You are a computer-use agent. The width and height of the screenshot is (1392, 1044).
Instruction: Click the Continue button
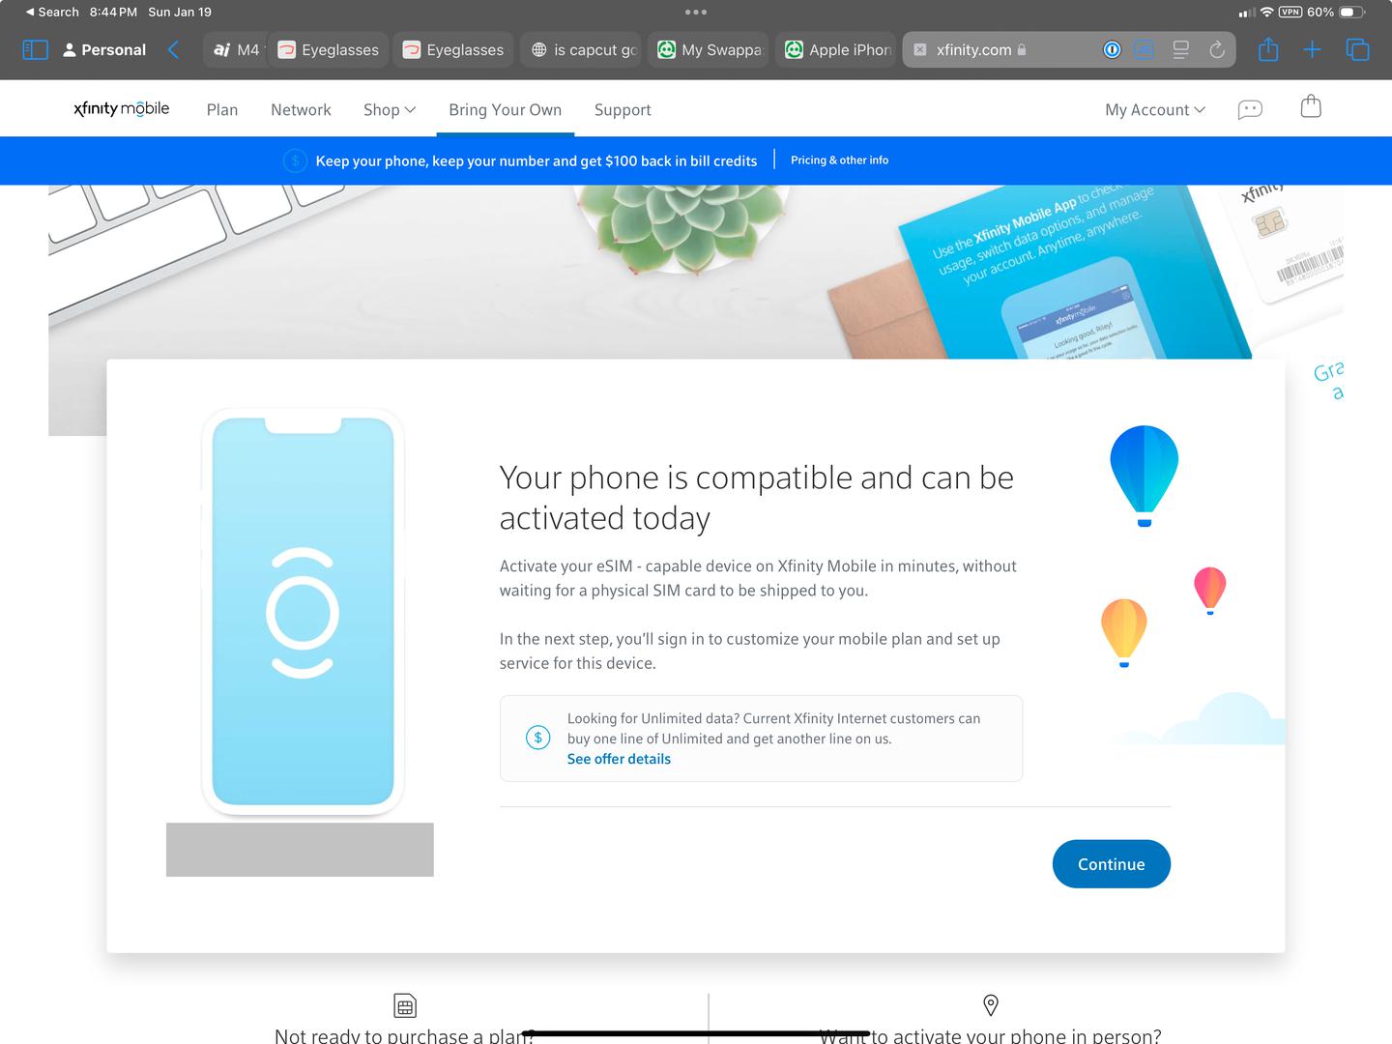1111,864
